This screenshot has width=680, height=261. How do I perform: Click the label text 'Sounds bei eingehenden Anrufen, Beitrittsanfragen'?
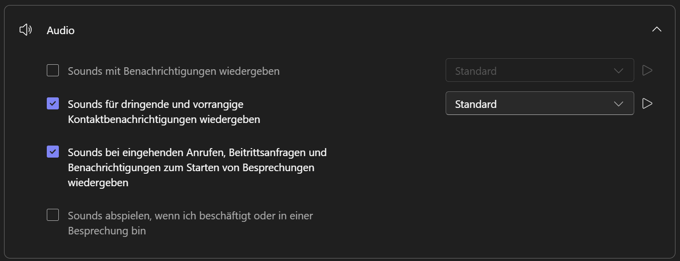pyautogui.click(x=197, y=152)
